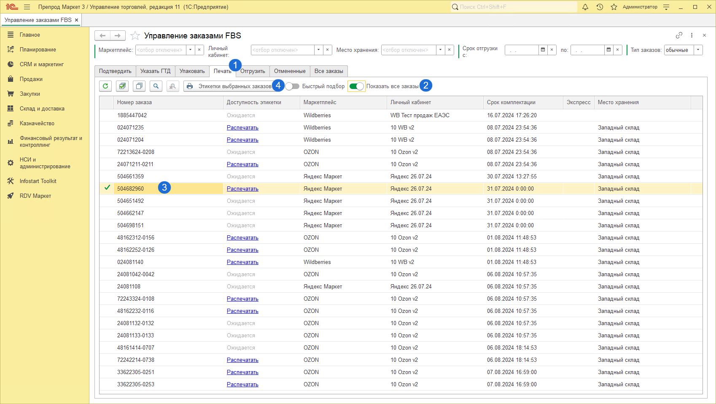716x404 pixels.
Task: Click the Select all orders checkmark icon
Action: (122, 86)
